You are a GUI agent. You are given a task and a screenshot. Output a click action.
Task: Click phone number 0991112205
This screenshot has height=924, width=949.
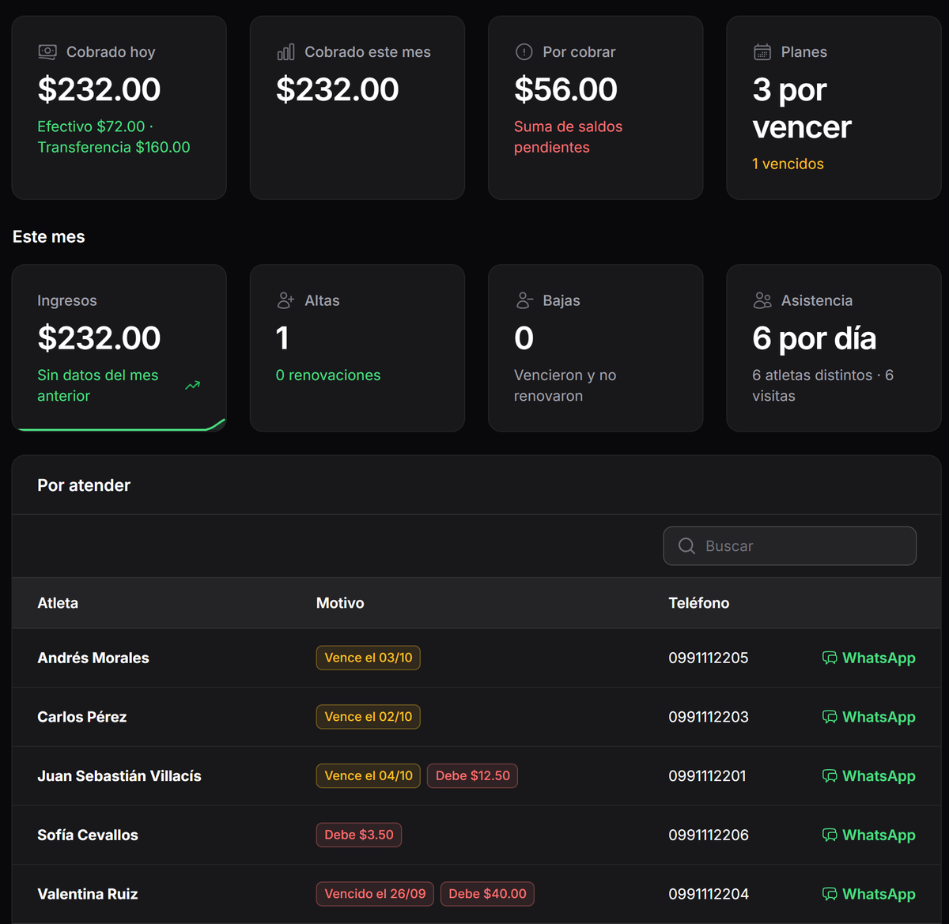pos(709,658)
